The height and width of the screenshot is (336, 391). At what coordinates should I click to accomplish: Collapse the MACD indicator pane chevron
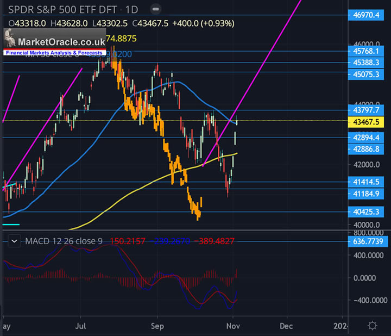[x=14, y=241]
